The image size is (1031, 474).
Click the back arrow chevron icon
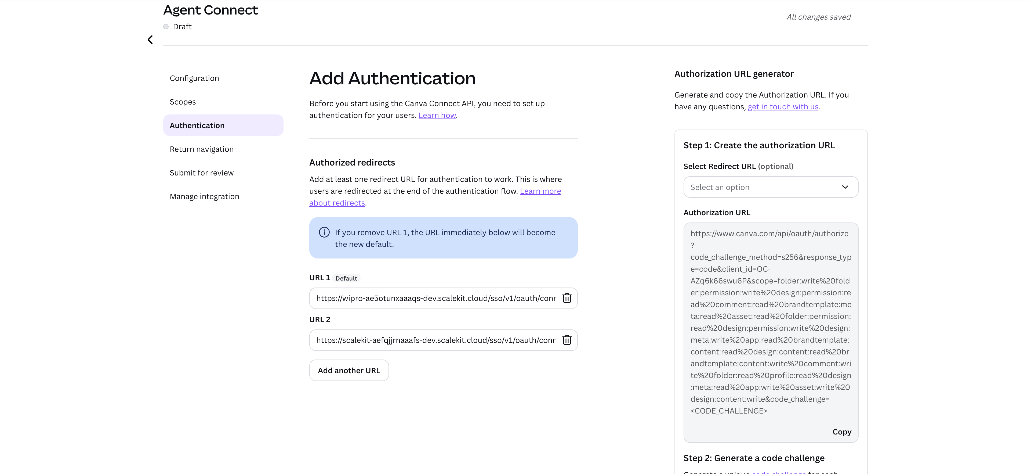(x=150, y=40)
